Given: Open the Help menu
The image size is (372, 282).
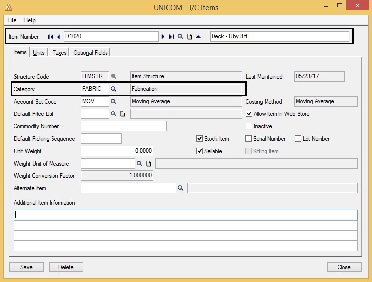Looking at the screenshot, I should 29,20.
